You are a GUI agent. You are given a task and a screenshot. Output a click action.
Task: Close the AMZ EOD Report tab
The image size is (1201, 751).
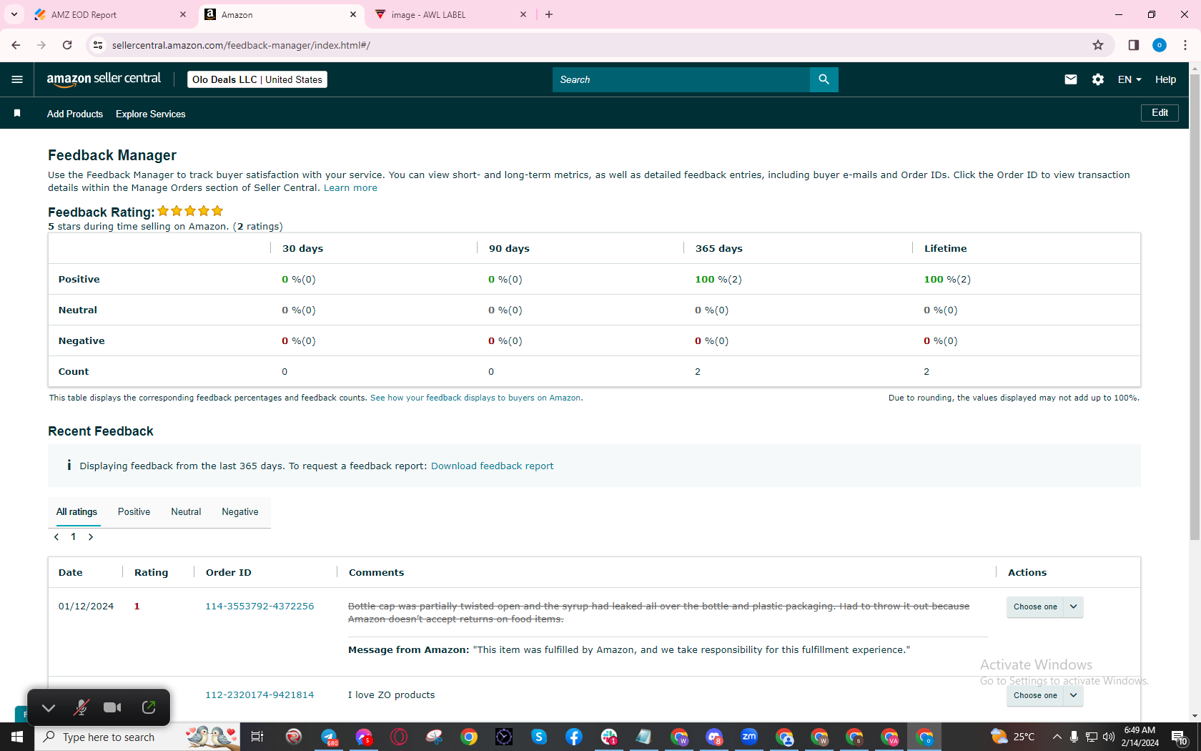coord(183,14)
